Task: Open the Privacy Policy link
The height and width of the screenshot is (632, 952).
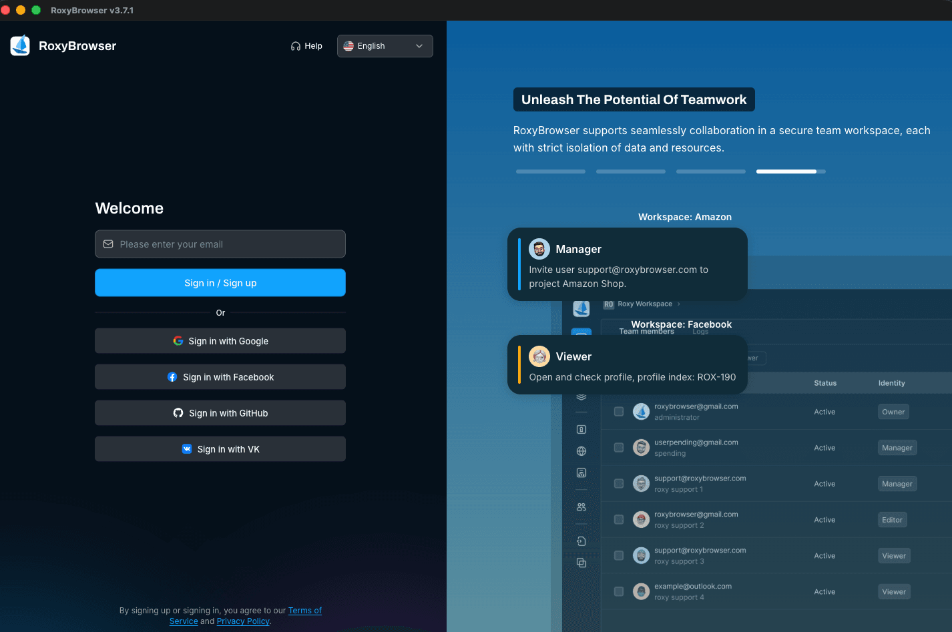Action: [x=243, y=621]
